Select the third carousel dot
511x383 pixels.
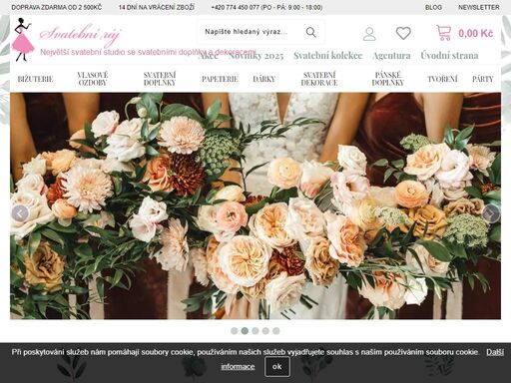point(255,331)
